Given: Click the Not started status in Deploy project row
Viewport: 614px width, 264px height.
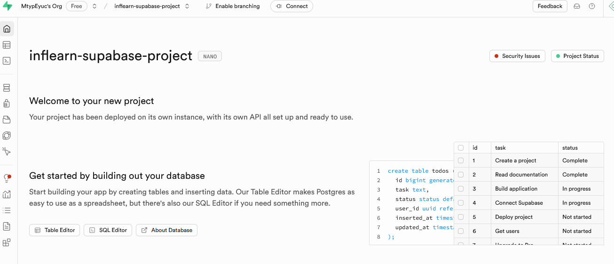Looking at the screenshot, I should pos(577,217).
